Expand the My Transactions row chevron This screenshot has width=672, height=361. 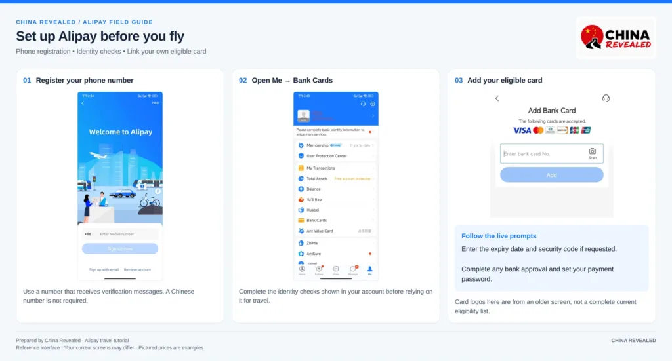click(373, 168)
